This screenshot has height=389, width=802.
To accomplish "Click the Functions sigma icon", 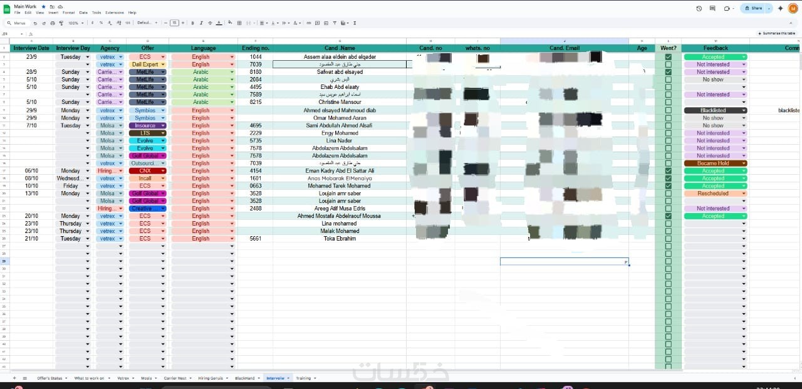I will pos(355,23).
